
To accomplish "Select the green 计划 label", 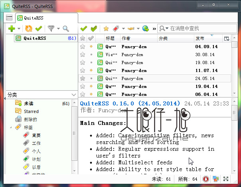I will [x=36, y=159].
